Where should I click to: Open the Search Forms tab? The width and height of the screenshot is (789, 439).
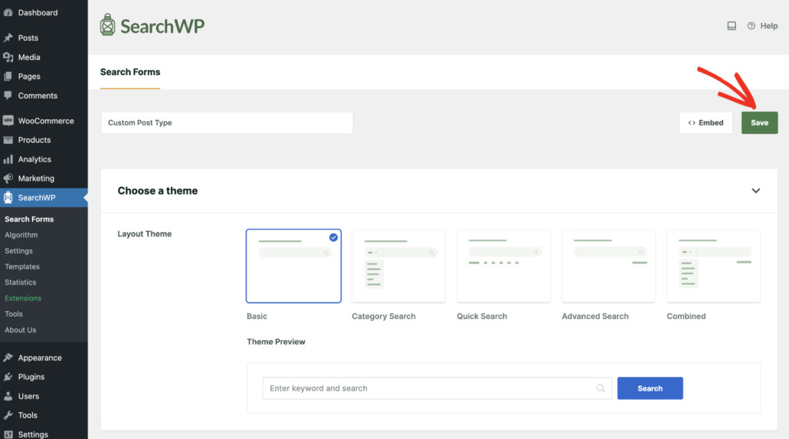(129, 72)
